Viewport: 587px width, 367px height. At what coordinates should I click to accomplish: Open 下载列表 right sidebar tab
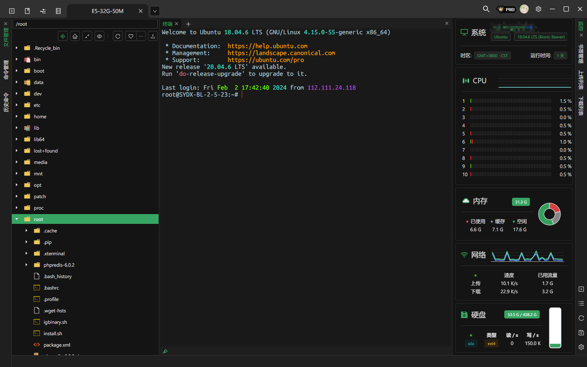pos(581,106)
